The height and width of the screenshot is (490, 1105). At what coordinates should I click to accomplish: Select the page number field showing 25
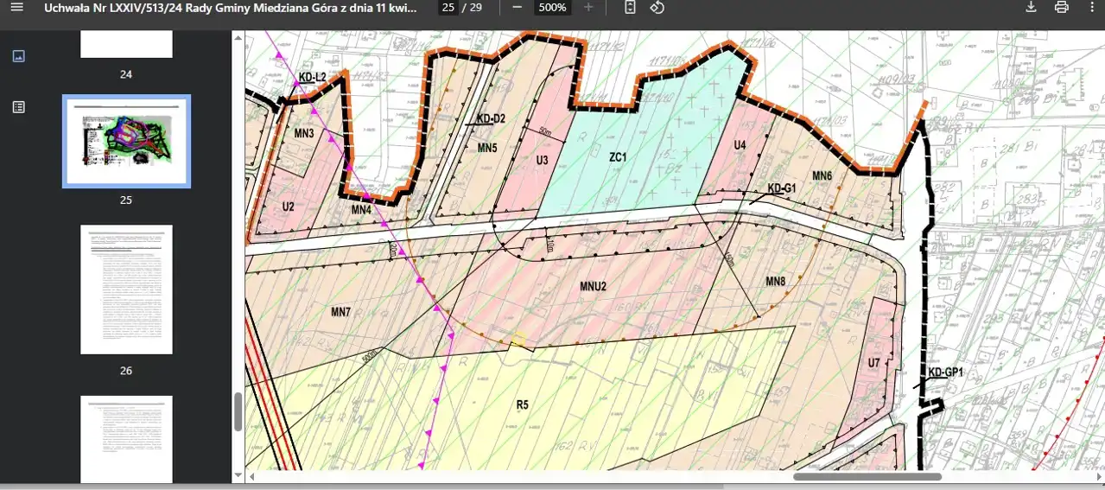(x=447, y=7)
